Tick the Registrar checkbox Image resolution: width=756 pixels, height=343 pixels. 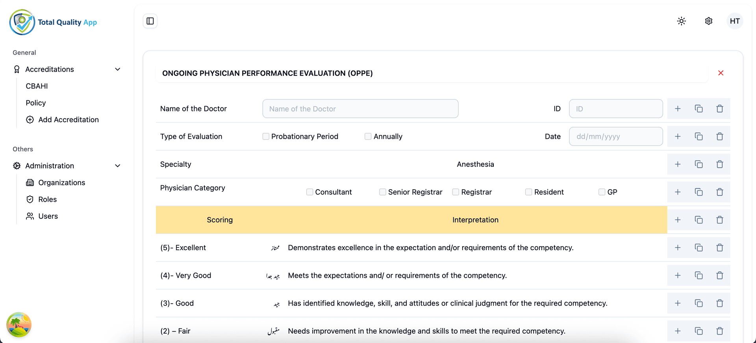coord(456,192)
